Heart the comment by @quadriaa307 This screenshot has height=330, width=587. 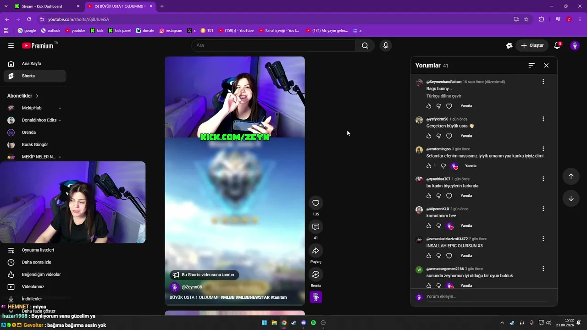click(x=449, y=196)
